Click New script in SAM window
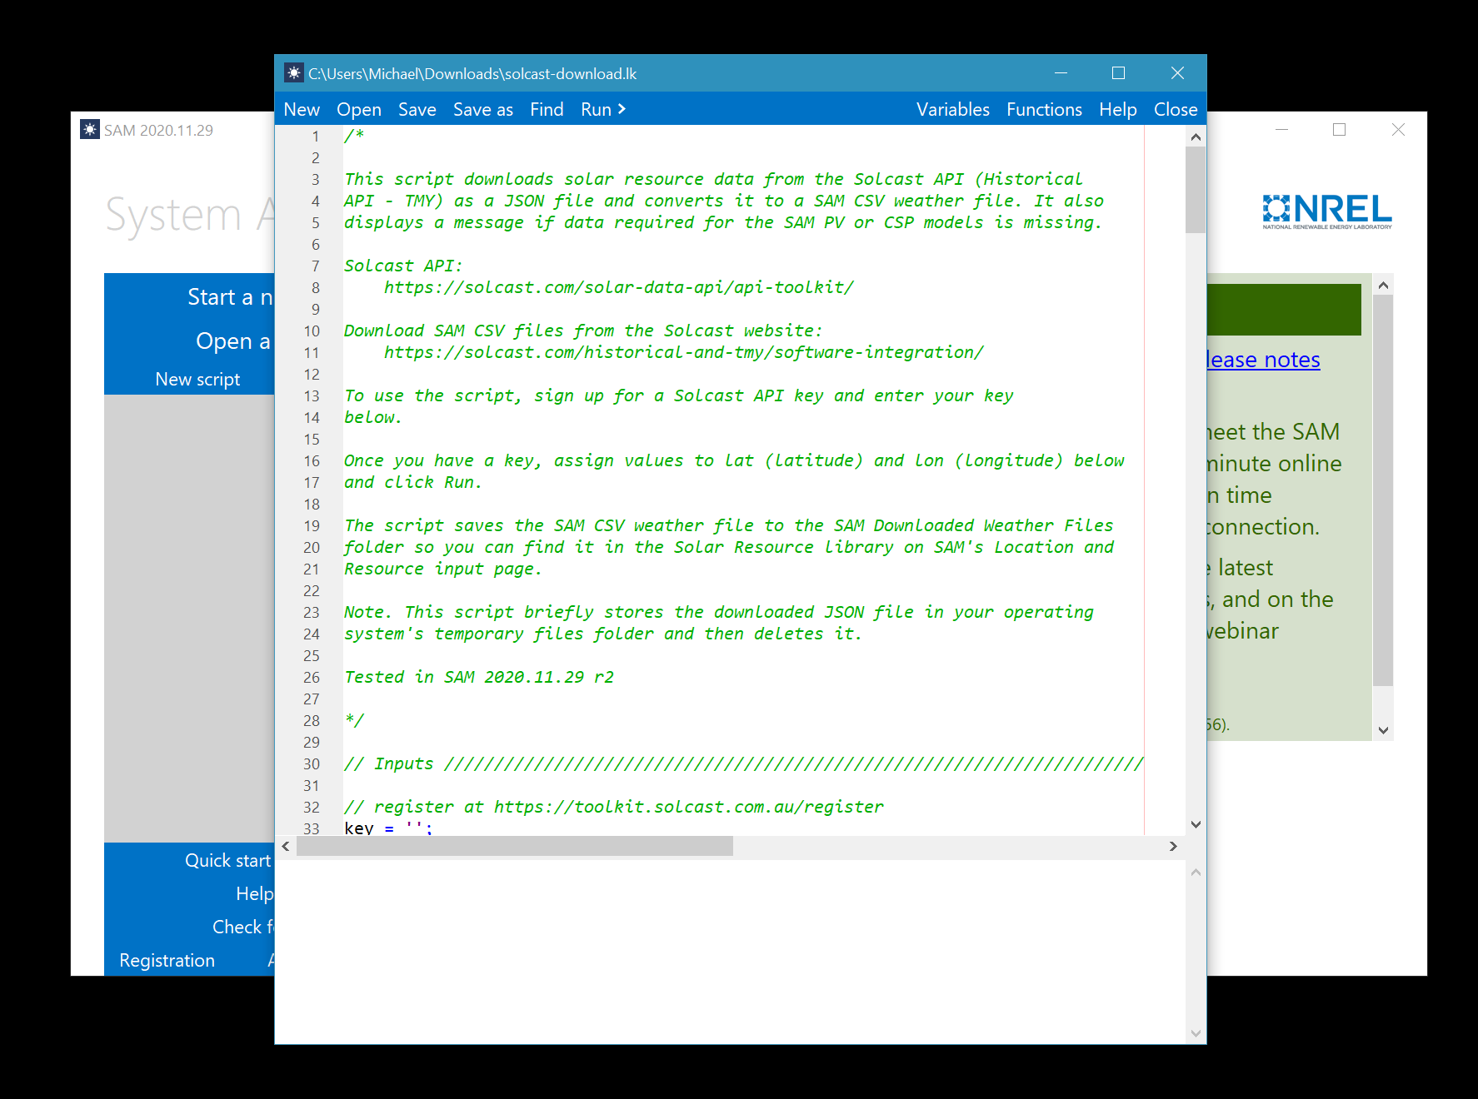This screenshot has width=1478, height=1099. coord(197,380)
